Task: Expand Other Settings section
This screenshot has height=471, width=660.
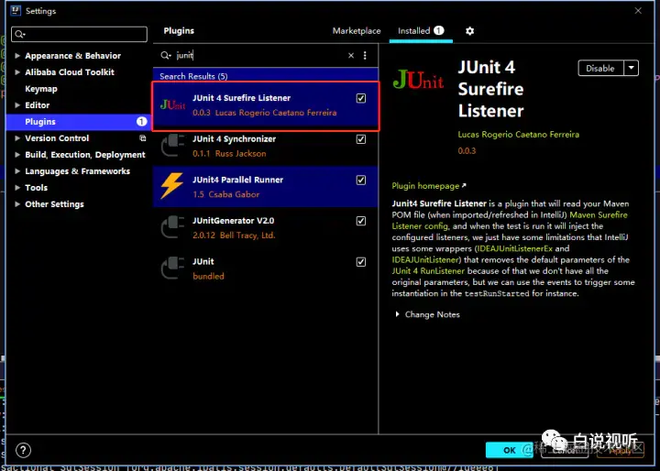Action: coord(17,204)
